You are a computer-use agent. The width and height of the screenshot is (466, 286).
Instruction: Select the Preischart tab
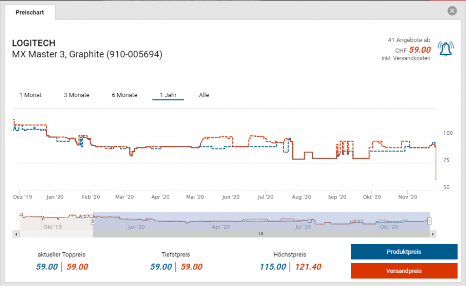click(x=30, y=13)
